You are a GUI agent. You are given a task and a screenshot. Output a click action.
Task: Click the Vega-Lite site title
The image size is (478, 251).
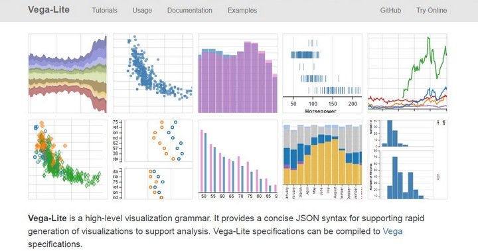point(48,10)
